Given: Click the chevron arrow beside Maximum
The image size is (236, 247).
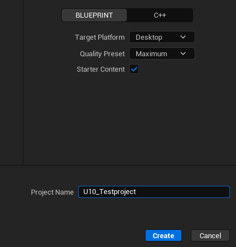Looking at the screenshot, I should point(183,53).
